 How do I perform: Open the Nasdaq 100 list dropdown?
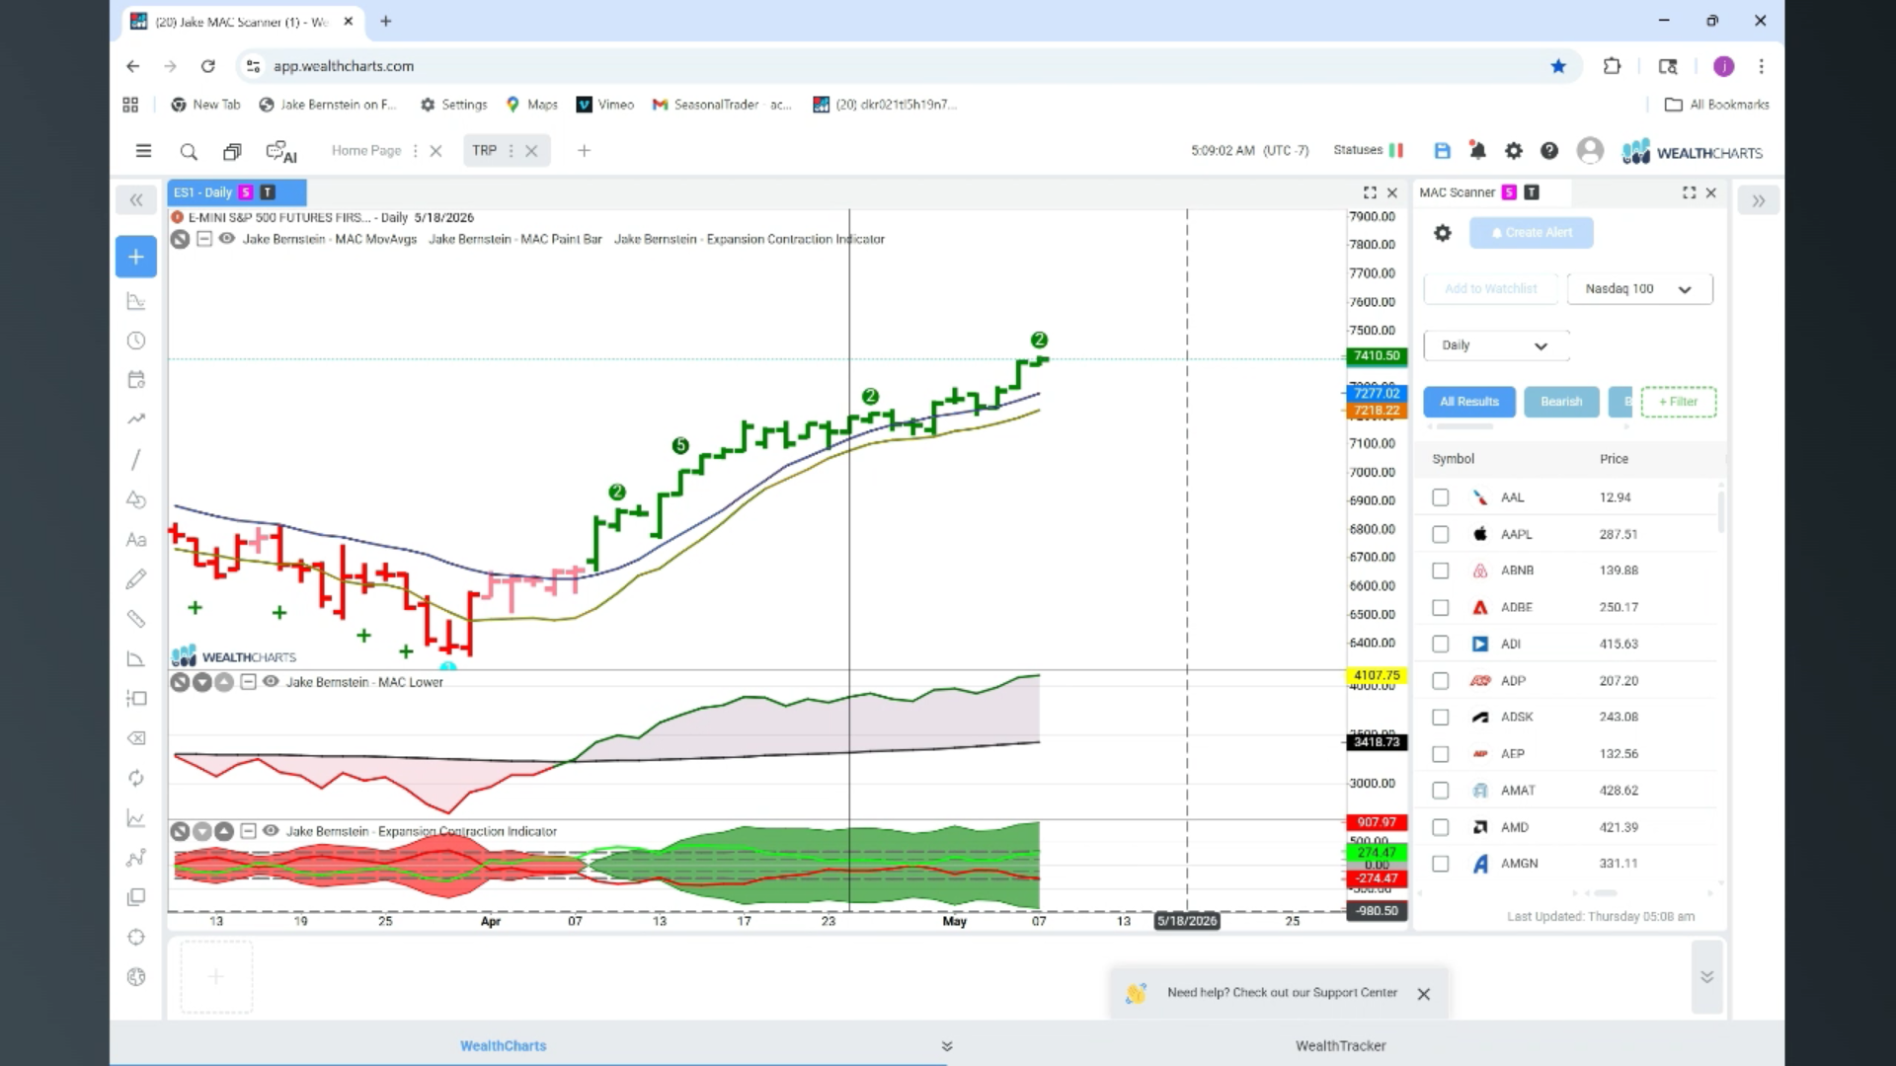point(1639,289)
